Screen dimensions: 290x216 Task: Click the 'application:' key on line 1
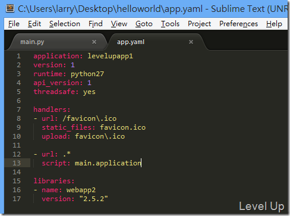[58, 56]
